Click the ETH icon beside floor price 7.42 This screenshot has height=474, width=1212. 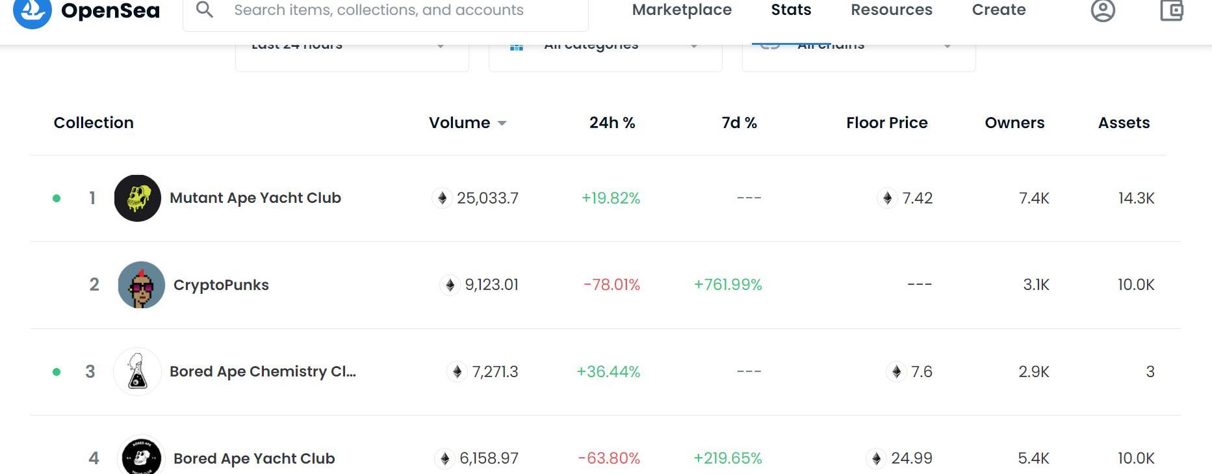pyautogui.click(x=888, y=198)
